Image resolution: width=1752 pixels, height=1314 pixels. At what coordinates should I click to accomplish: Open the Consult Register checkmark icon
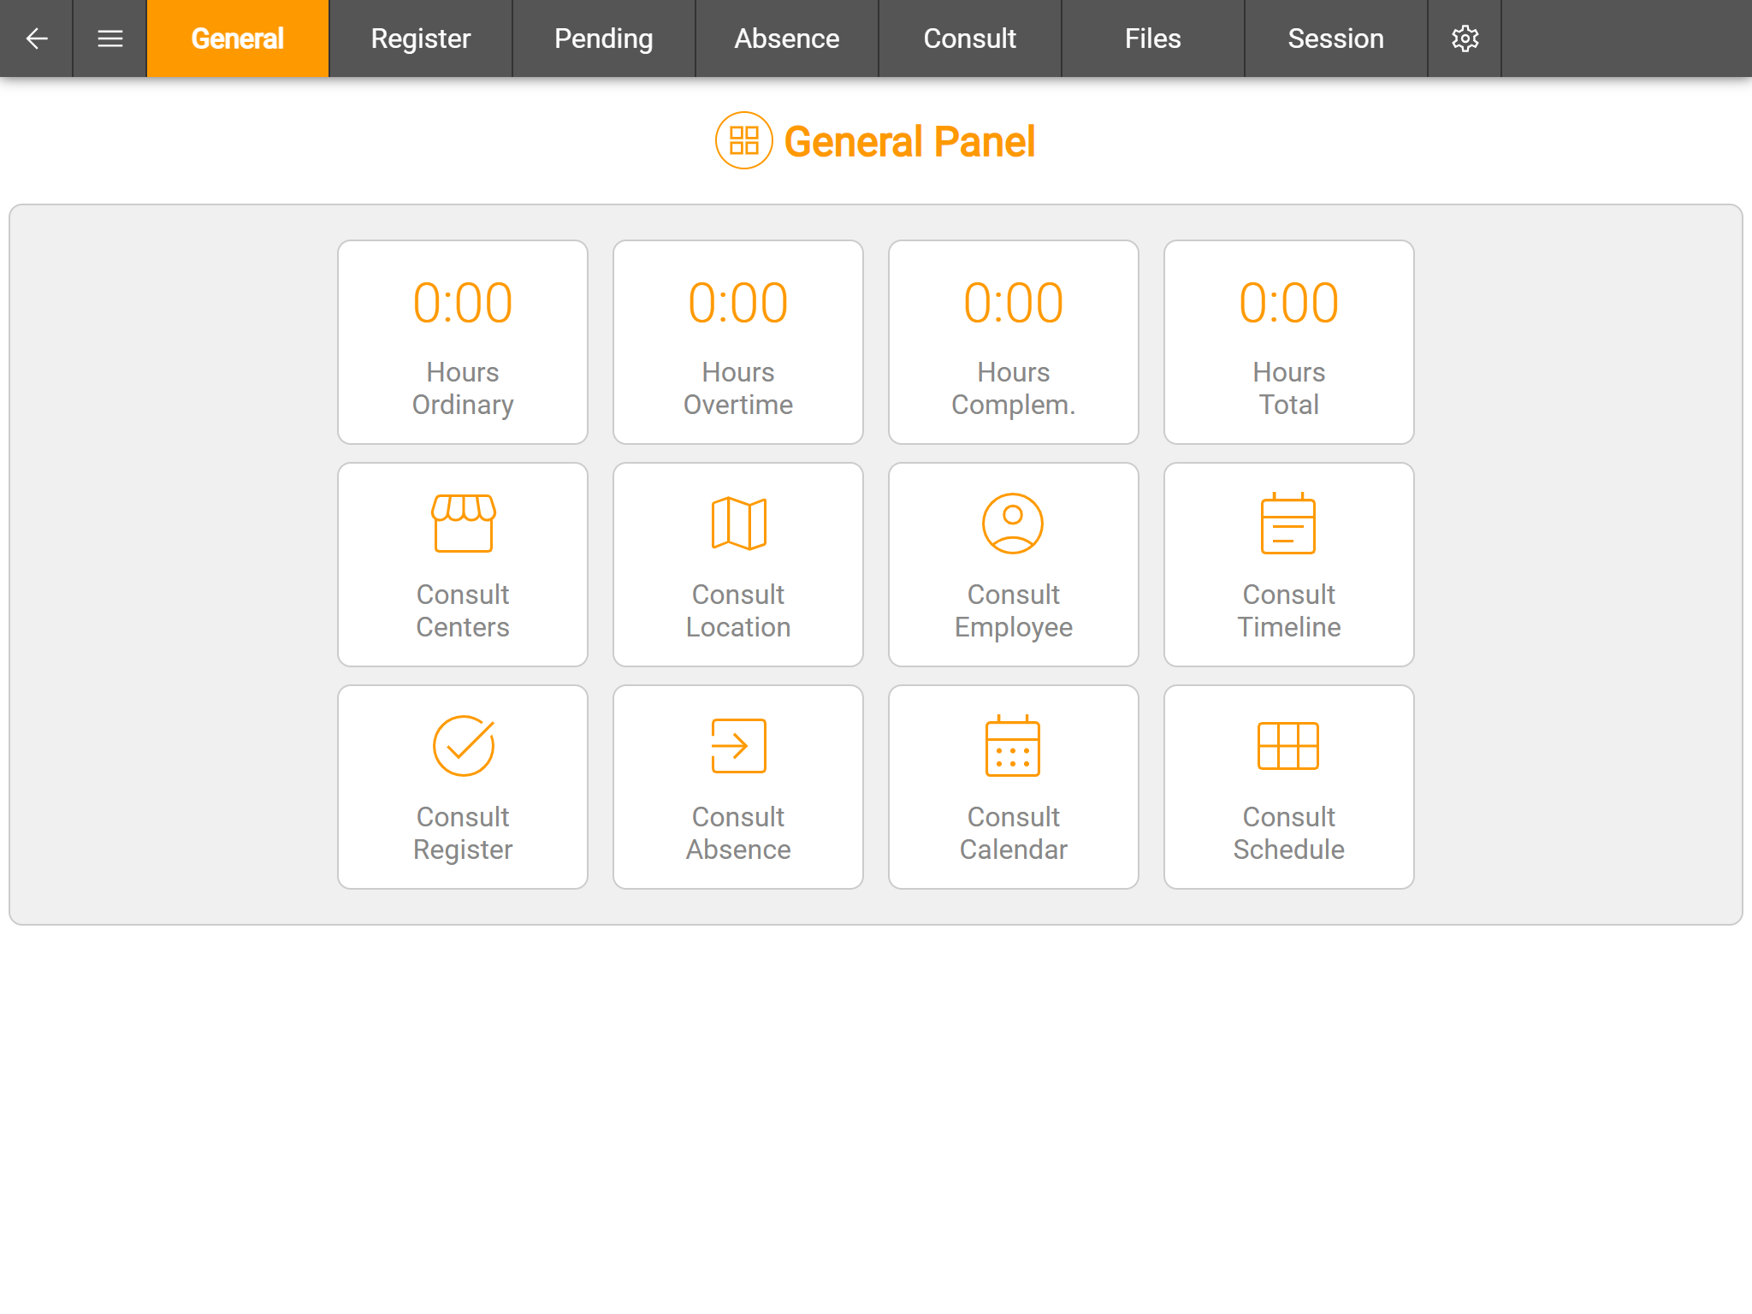463,746
